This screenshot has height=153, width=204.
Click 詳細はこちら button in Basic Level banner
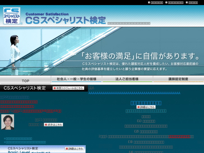click(74, 149)
